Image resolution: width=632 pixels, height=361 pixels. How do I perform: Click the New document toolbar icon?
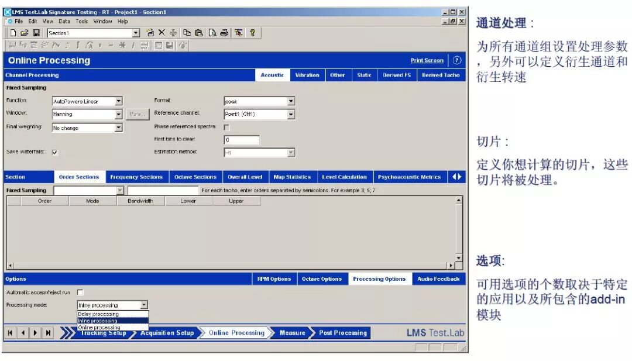coord(13,33)
